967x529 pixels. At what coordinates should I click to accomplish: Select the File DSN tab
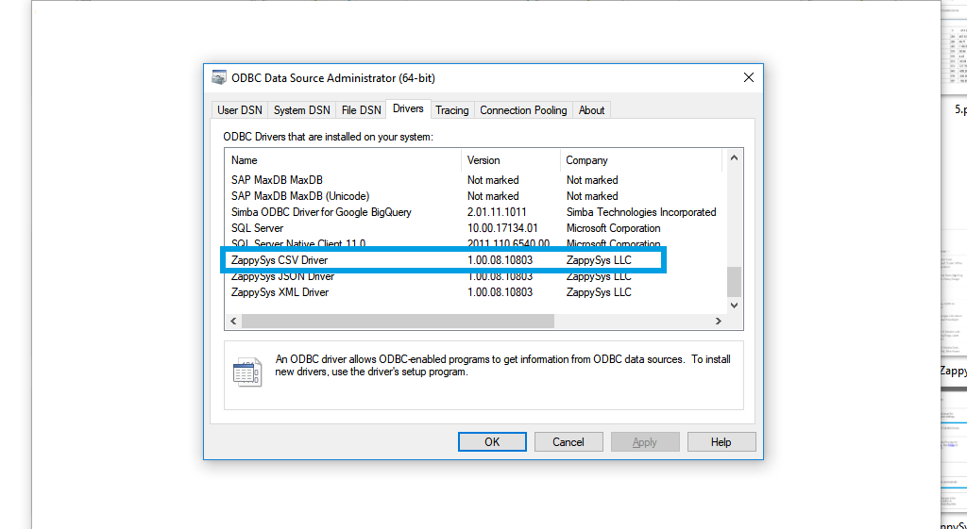point(361,110)
